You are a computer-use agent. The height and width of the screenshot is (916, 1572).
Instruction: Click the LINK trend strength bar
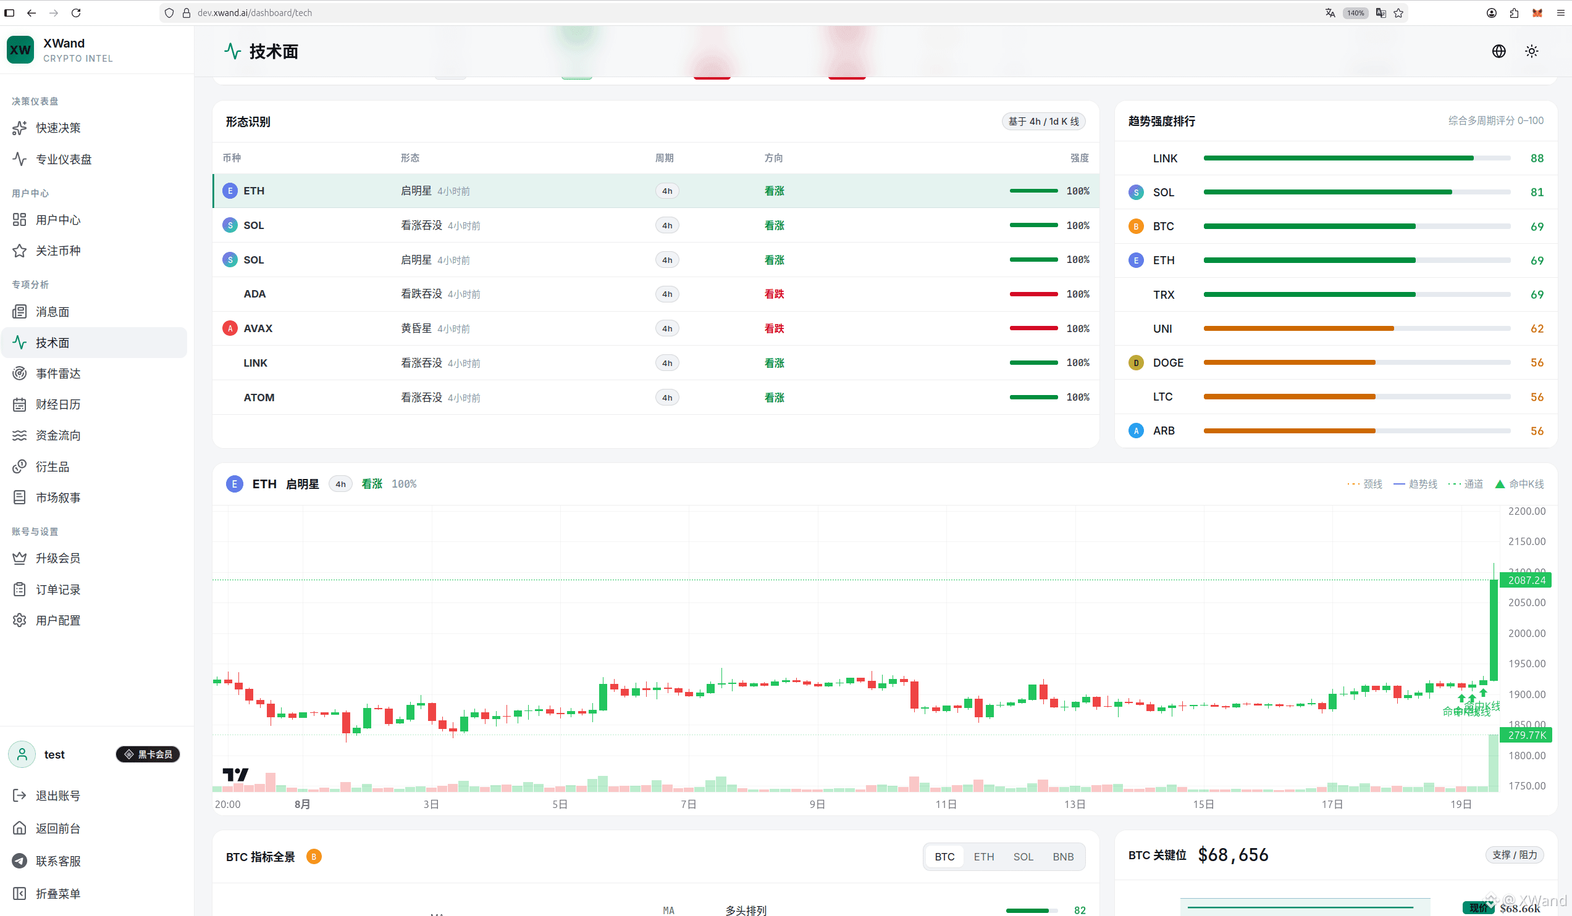(1356, 159)
